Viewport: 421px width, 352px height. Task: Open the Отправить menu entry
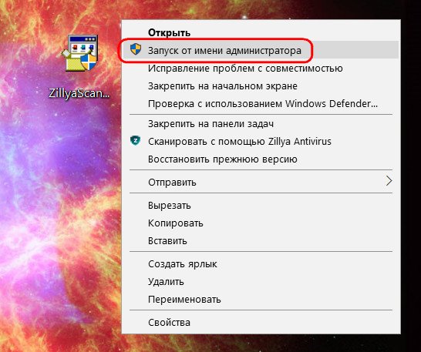[261, 182]
